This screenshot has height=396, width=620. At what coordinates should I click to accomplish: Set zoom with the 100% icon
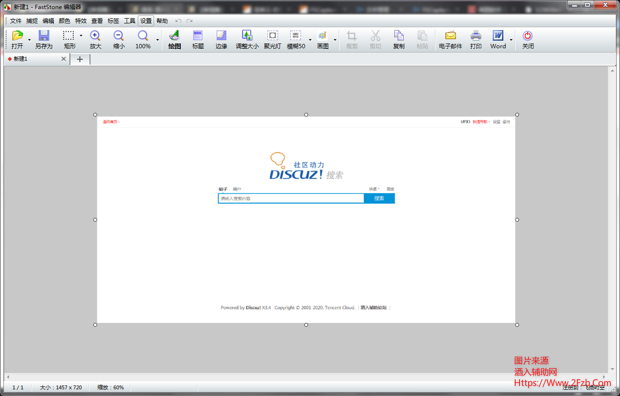(143, 36)
